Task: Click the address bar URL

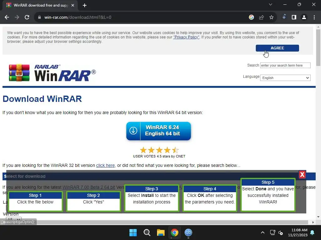Action: tap(78, 17)
